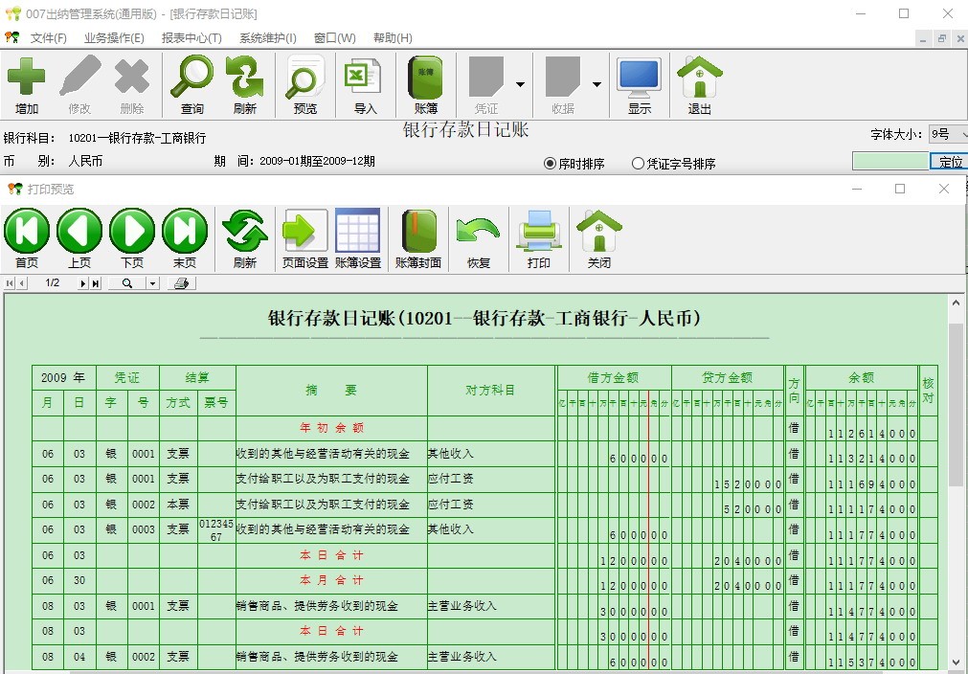Expand the 字体大小 font size dropdown

pos(960,135)
